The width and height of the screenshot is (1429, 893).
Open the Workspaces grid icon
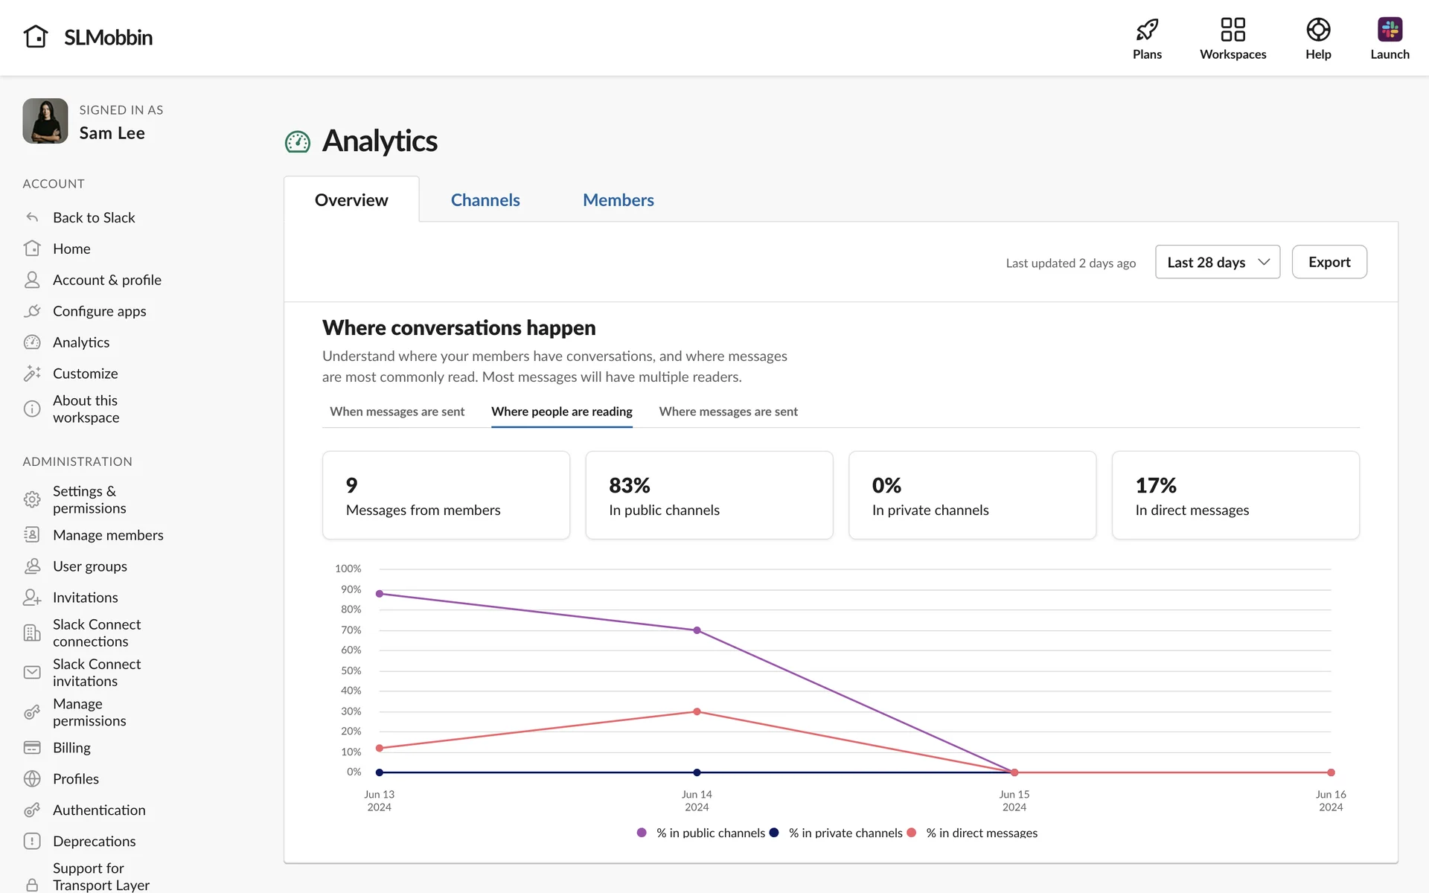point(1233,31)
